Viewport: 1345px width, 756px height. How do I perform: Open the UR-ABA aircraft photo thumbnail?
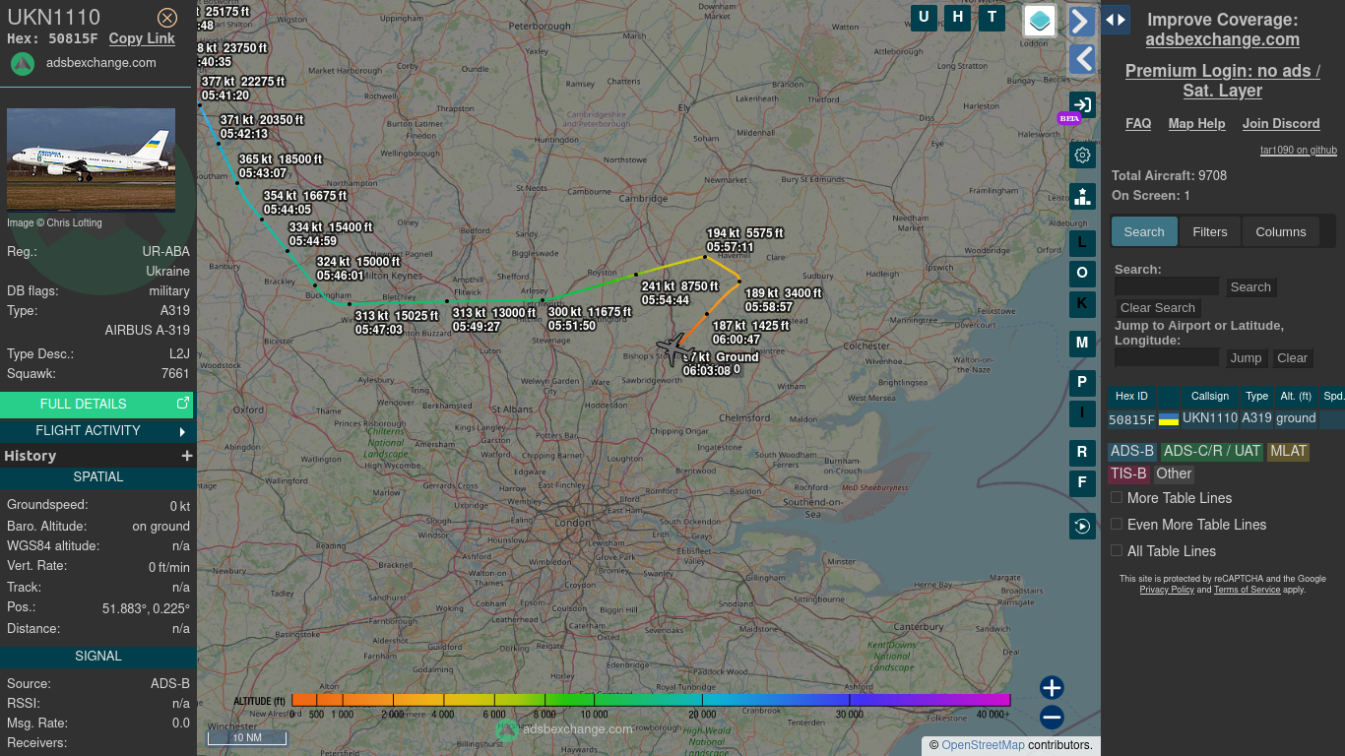click(91, 159)
